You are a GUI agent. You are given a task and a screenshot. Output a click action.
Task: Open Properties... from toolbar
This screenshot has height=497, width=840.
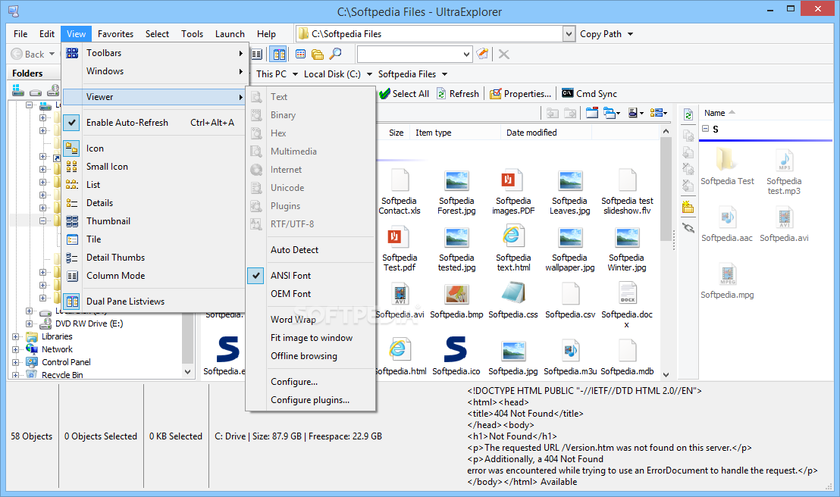[520, 94]
